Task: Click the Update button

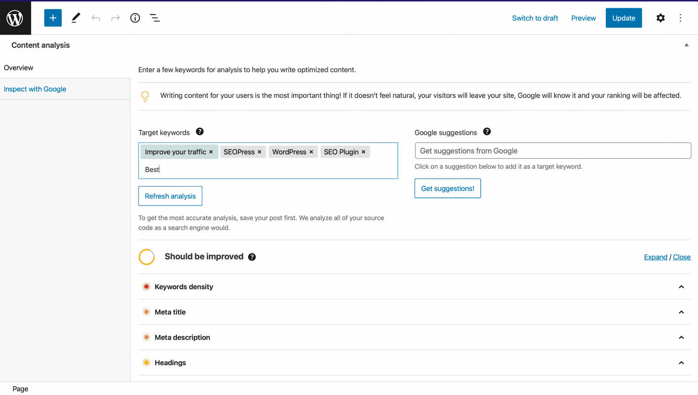Action: 624,18
